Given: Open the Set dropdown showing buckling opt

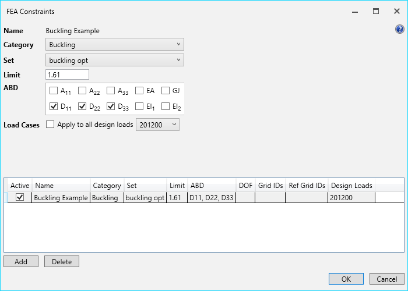Looking at the screenshot, I should 115,60.
